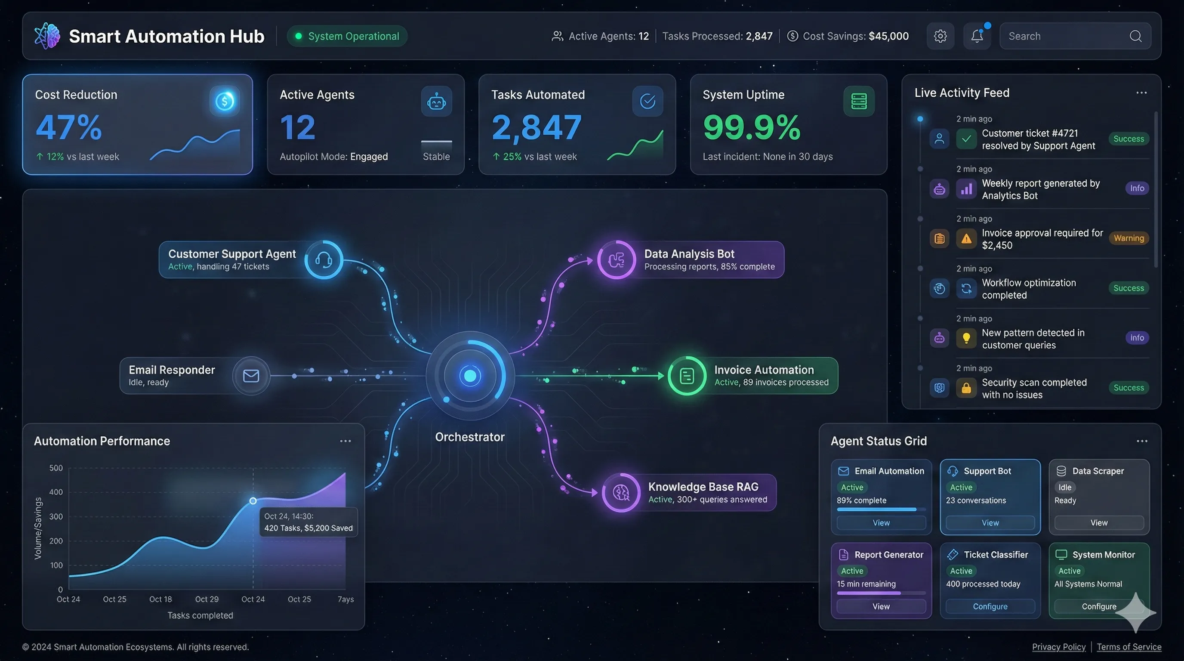
Task: Open Live Activity Feed options menu
Action: coord(1141,93)
